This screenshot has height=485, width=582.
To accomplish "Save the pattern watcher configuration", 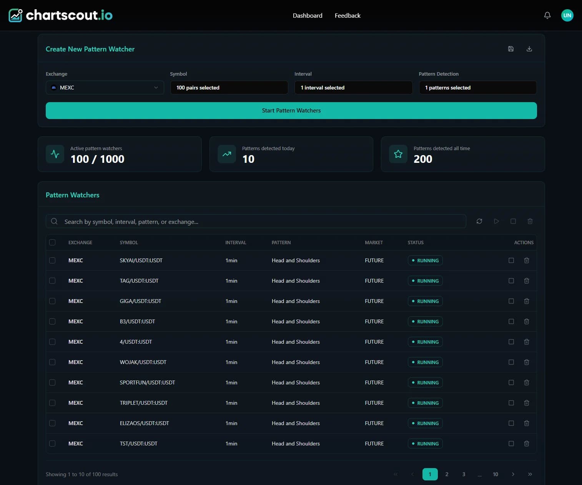I will pyautogui.click(x=511, y=49).
